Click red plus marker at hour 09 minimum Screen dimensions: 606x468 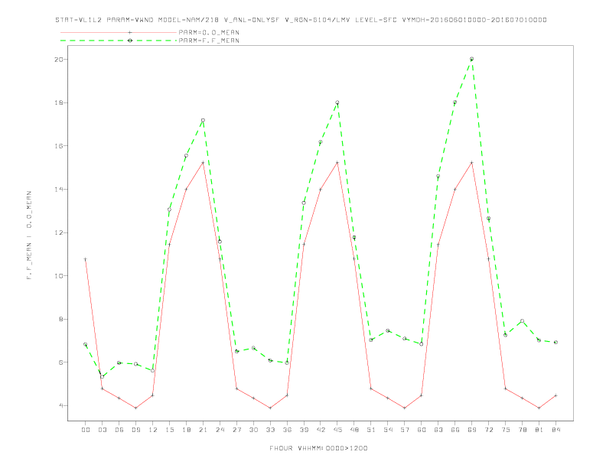135,408
